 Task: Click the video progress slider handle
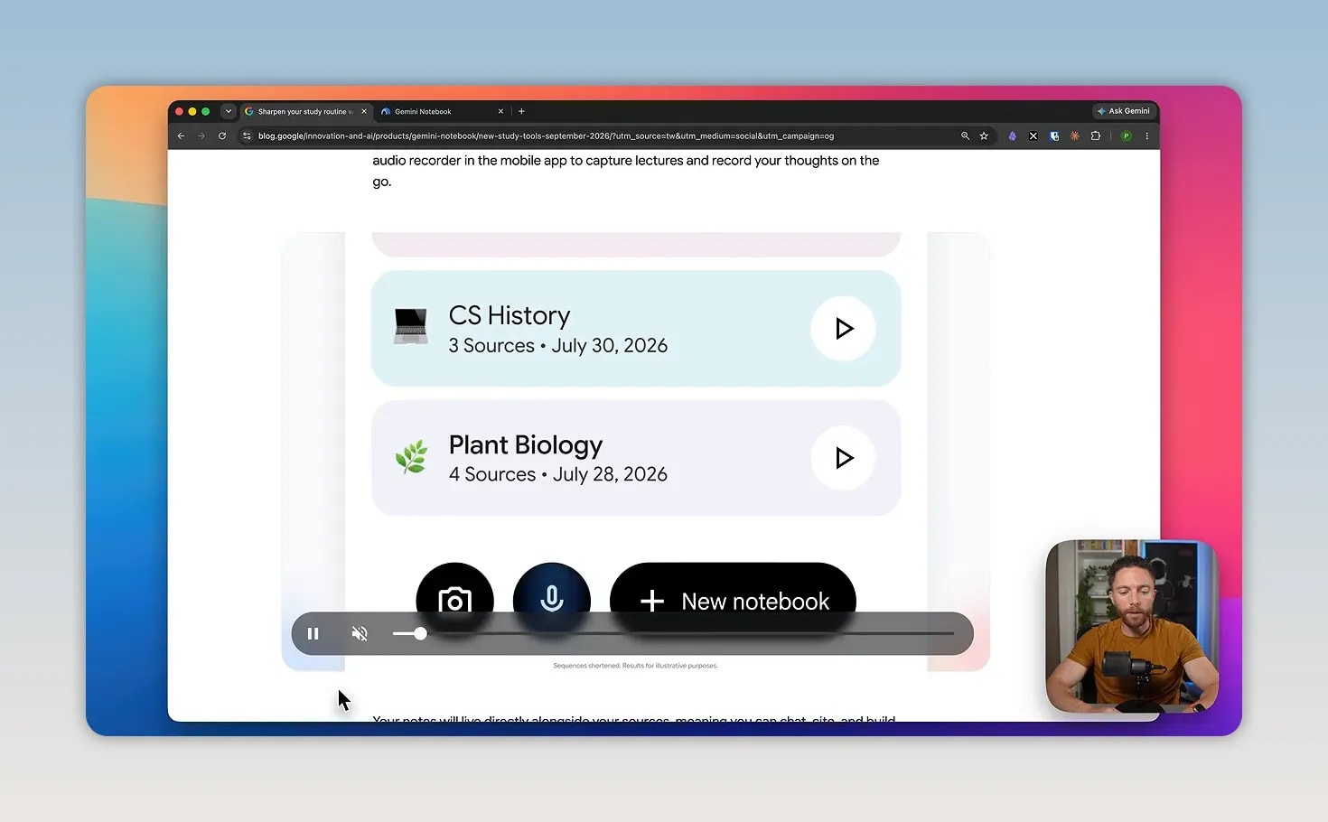(x=420, y=634)
